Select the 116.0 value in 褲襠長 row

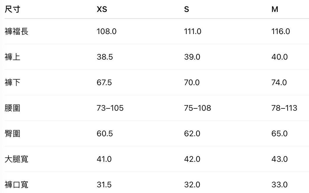281,31
